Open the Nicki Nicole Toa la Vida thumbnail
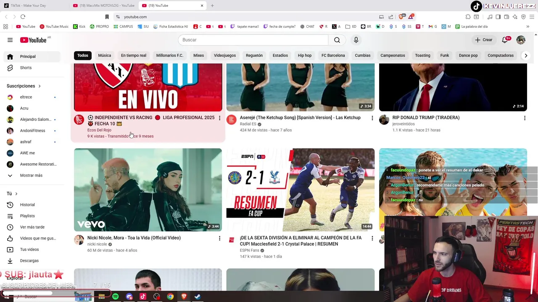 tap(148, 190)
